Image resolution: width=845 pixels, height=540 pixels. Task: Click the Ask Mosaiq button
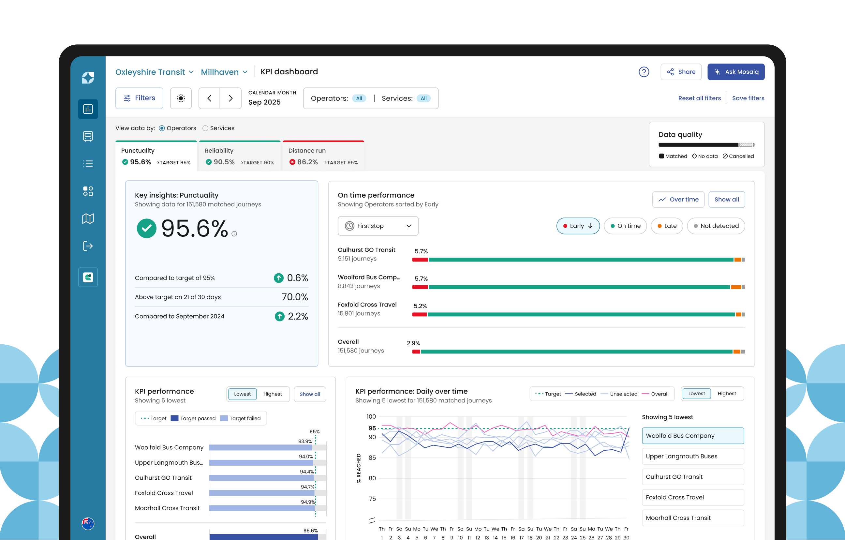pos(736,72)
